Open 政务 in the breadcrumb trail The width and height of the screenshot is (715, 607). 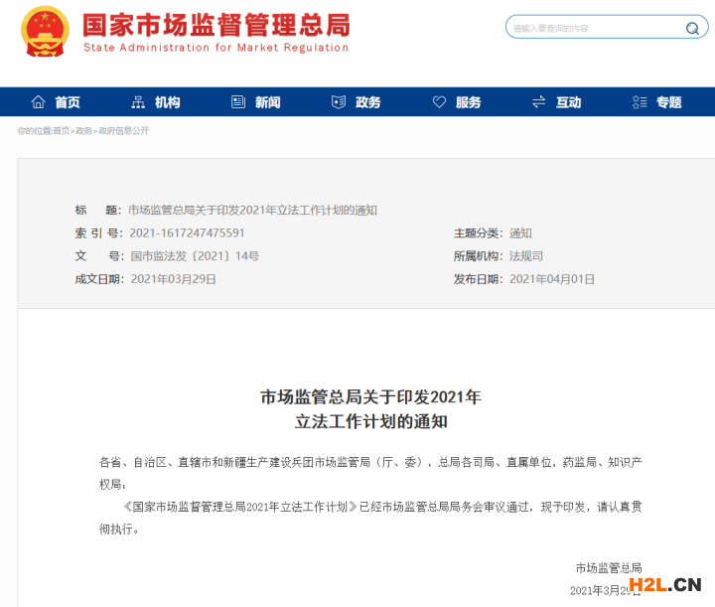(84, 131)
